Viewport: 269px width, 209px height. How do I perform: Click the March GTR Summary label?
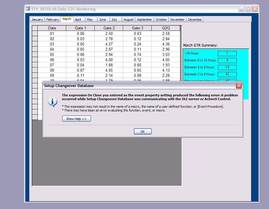tap(200, 45)
